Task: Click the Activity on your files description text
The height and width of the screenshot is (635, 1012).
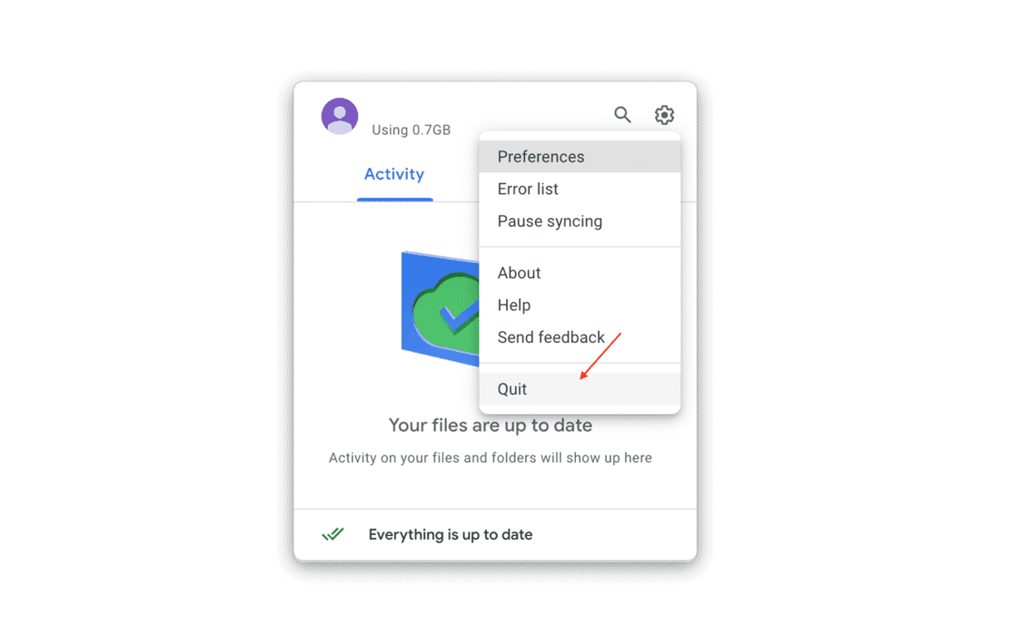Action: (x=490, y=458)
